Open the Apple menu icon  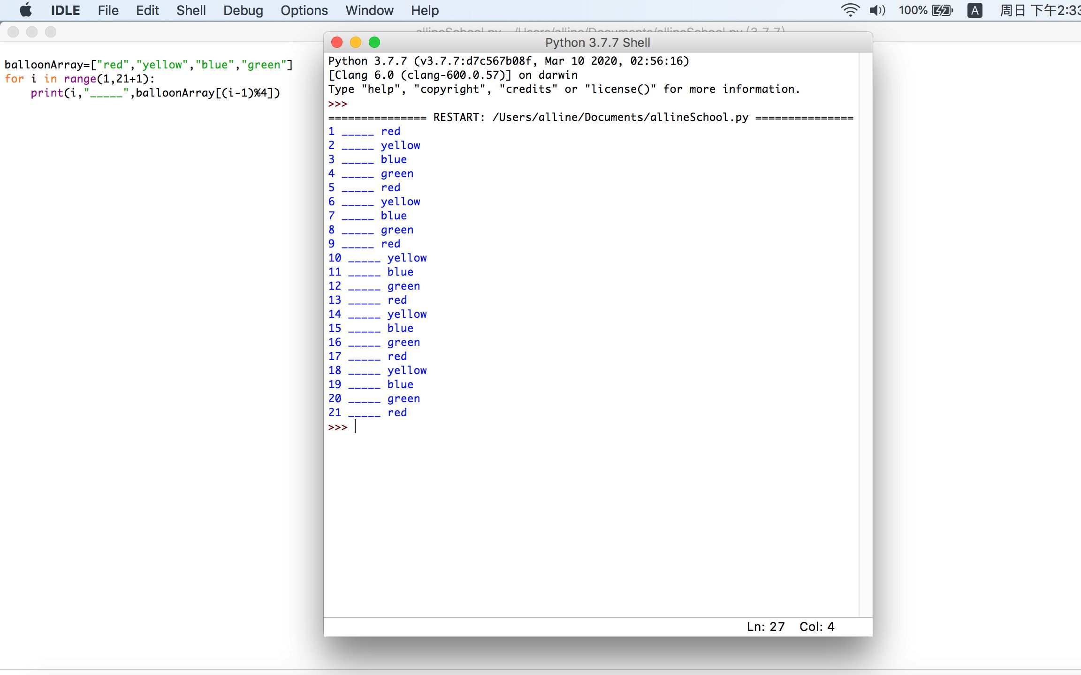[26, 10]
